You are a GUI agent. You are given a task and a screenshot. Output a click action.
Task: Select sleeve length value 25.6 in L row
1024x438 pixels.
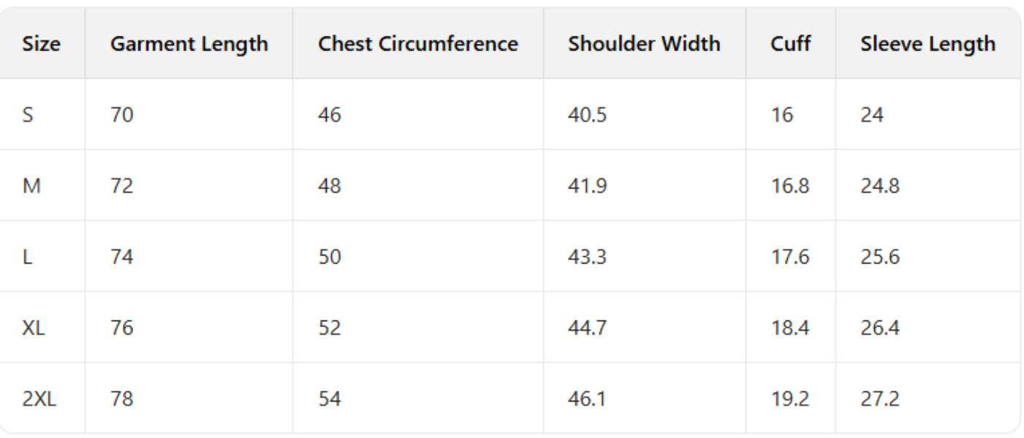coord(879,257)
